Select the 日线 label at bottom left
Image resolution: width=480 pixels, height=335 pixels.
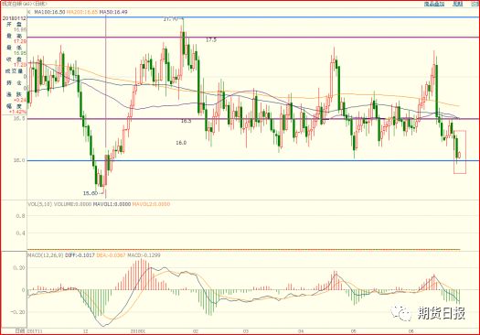click(x=20, y=331)
